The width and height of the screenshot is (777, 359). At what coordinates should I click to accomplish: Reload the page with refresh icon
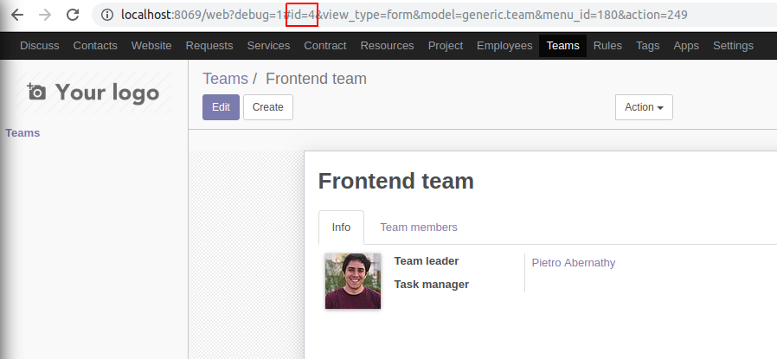point(73,15)
